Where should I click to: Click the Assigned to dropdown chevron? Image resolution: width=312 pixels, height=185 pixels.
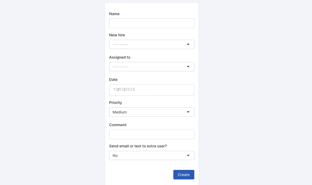coord(188,67)
